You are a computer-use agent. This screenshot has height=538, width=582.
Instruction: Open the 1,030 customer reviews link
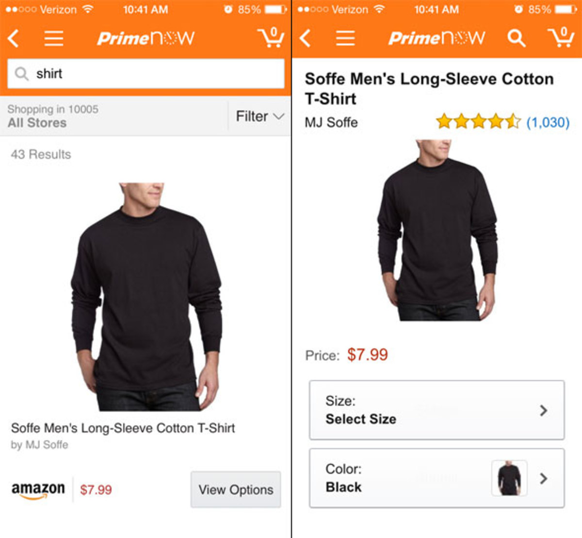[548, 122]
